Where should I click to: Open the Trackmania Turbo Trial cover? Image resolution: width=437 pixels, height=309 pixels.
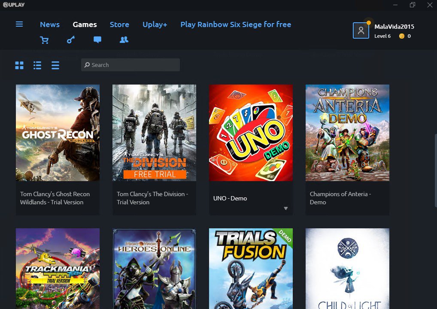(58, 269)
